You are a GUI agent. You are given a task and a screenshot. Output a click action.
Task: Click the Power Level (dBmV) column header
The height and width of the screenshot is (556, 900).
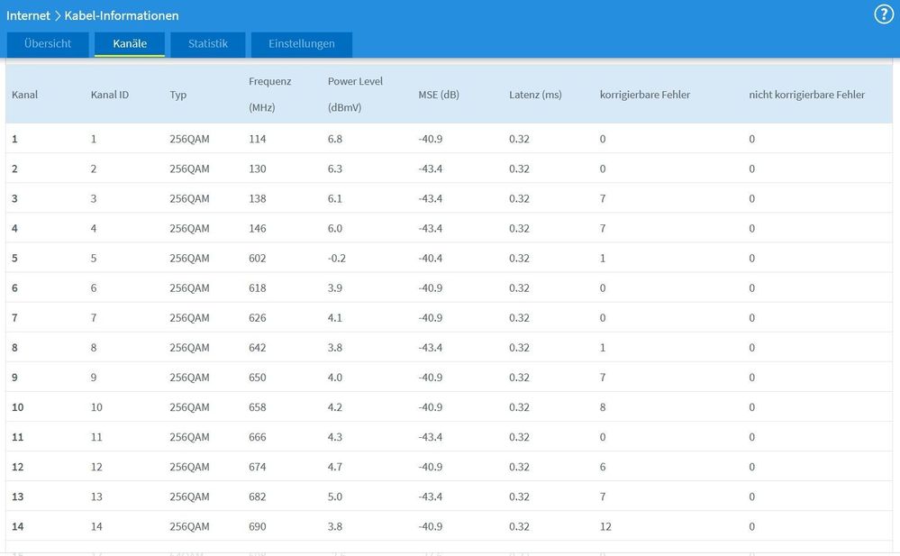[x=355, y=94]
